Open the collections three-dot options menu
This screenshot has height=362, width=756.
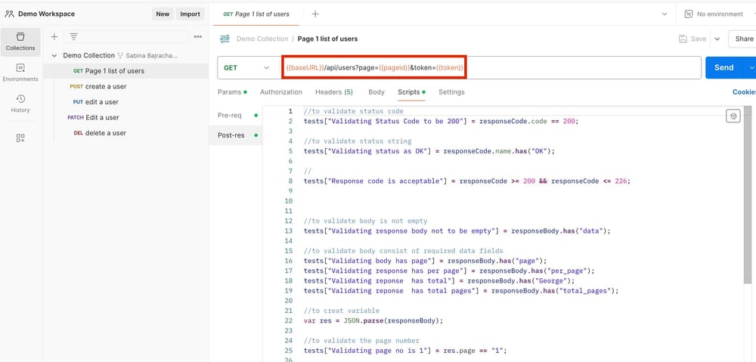197,36
